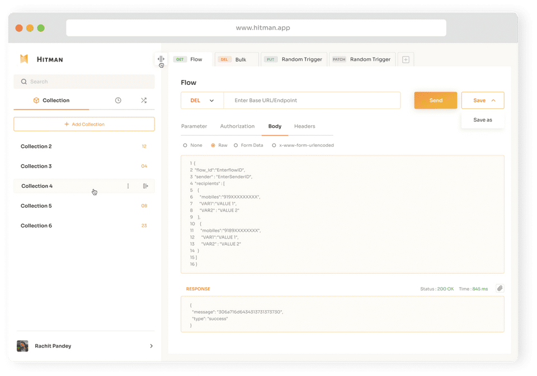The image size is (537, 376).
Task: Click the RESPONSE label
Action: tap(198, 289)
